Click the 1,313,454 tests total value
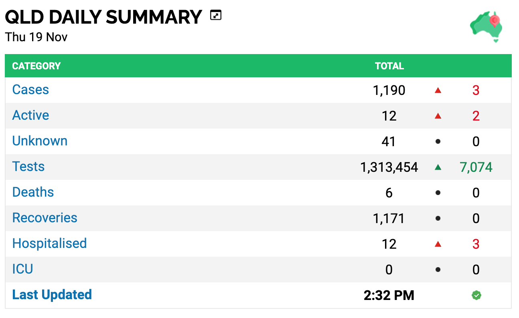The image size is (519, 318). coord(389,167)
